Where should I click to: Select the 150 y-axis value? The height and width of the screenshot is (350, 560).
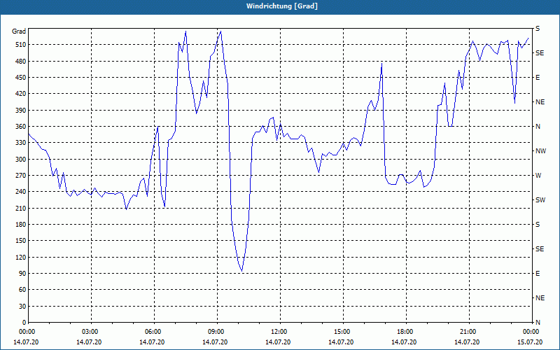click(20, 240)
